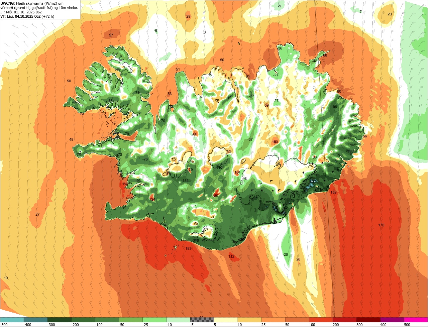This screenshot has height=327, width=428.
Task: Click the map value 310 on the south coast
Action: coord(196,240)
